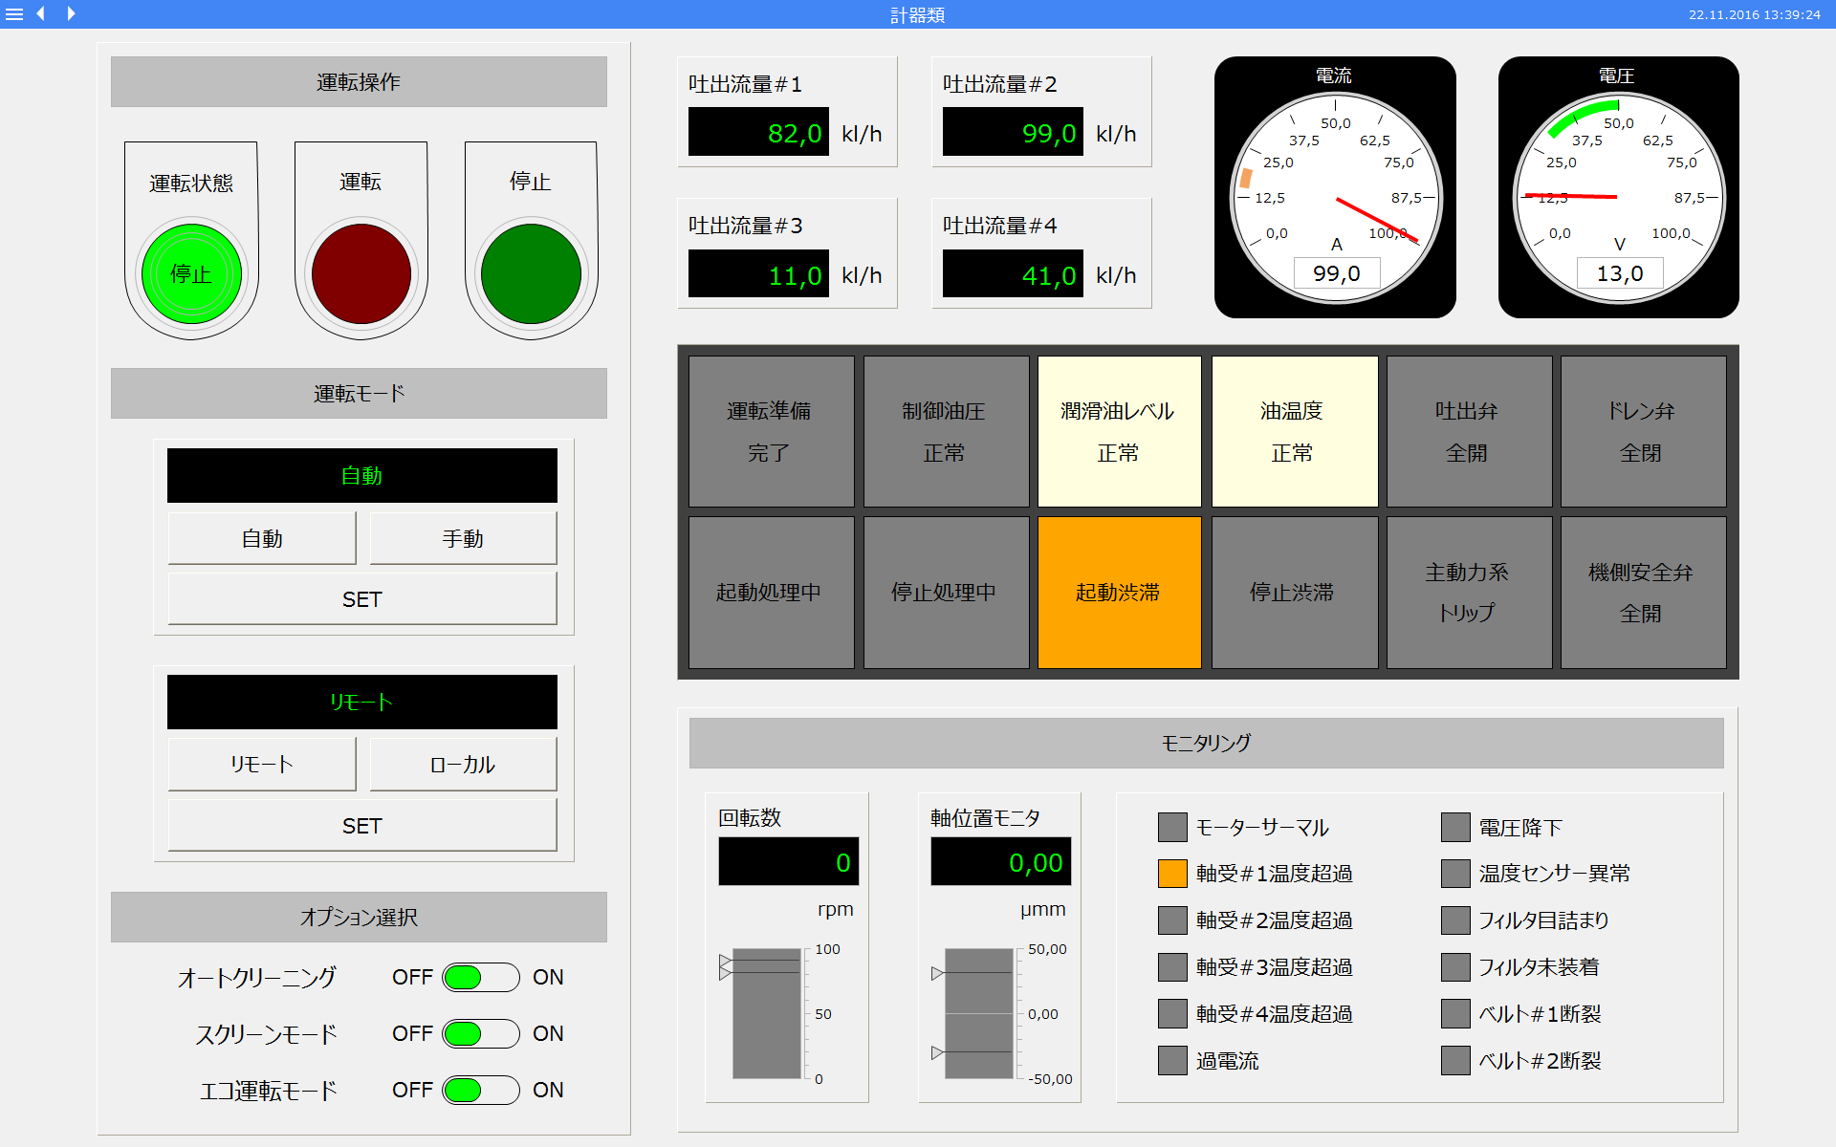Click ammeter readout 99,0
The height and width of the screenshot is (1147, 1836).
1337,273
